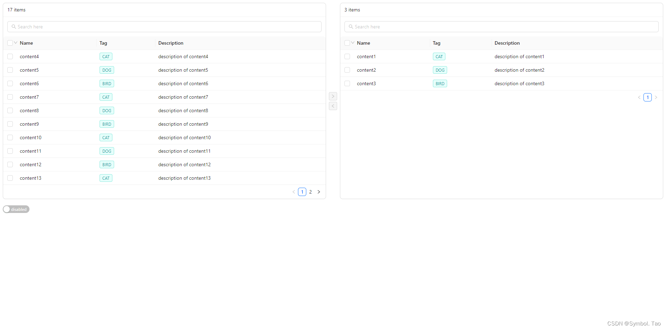The height and width of the screenshot is (330, 666).
Task: Tick the content12 checkbox
Action: [10, 164]
